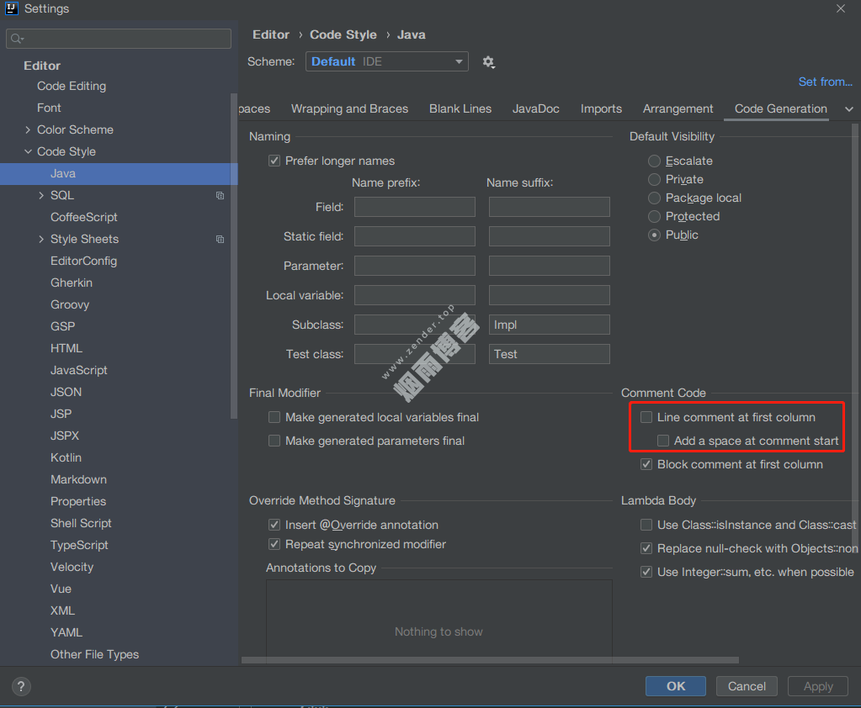Toggle Make generated local variables final

tap(274, 417)
